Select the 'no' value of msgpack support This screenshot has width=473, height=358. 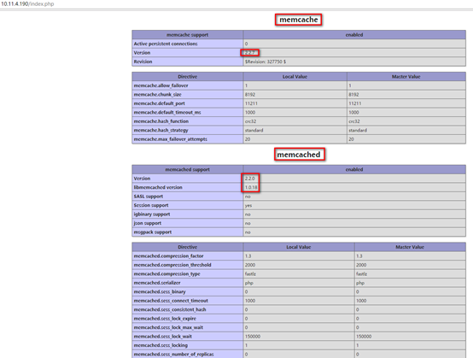coord(248,232)
